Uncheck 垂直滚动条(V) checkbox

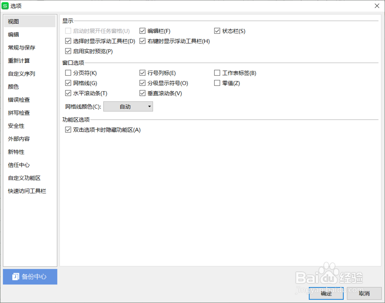click(x=142, y=93)
